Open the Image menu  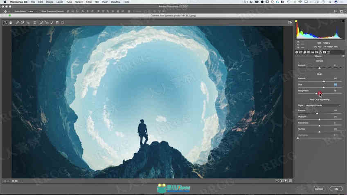[x=50, y=2]
